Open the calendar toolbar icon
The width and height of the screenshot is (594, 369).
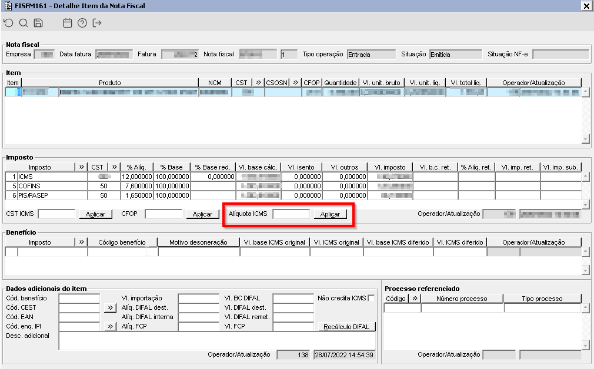point(68,23)
